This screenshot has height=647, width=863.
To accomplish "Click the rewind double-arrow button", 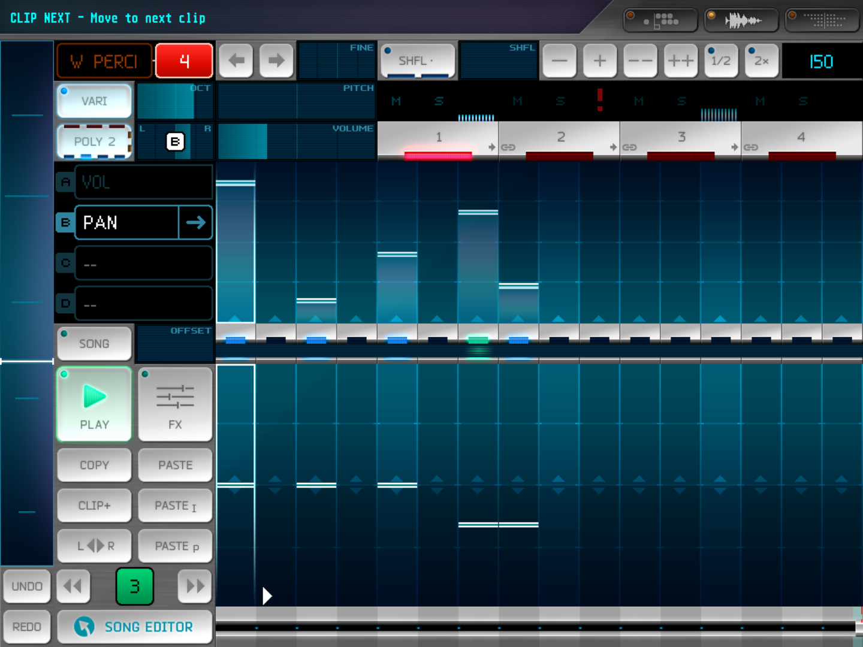I will pos(73,586).
